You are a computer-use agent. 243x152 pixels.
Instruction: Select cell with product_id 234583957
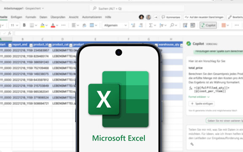click(x=43, y=50)
